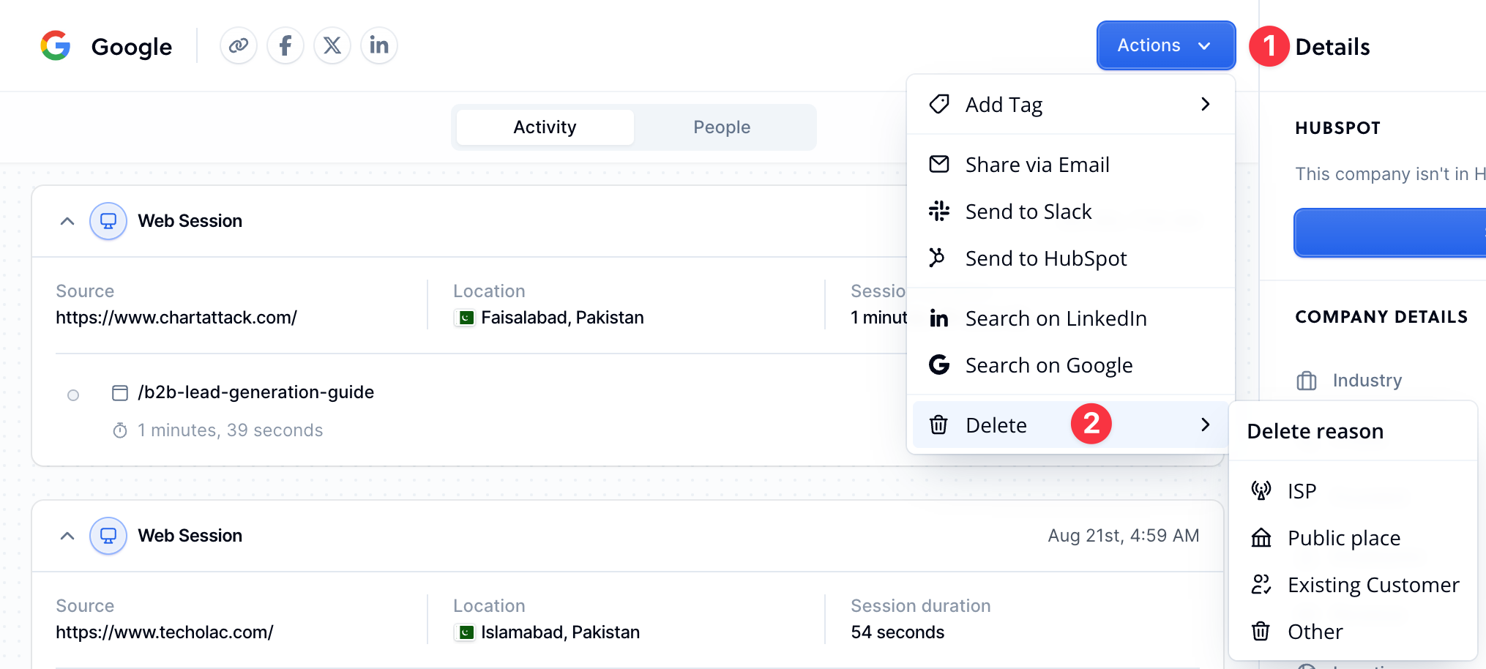Click the trash icon beside Other

click(x=1261, y=631)
